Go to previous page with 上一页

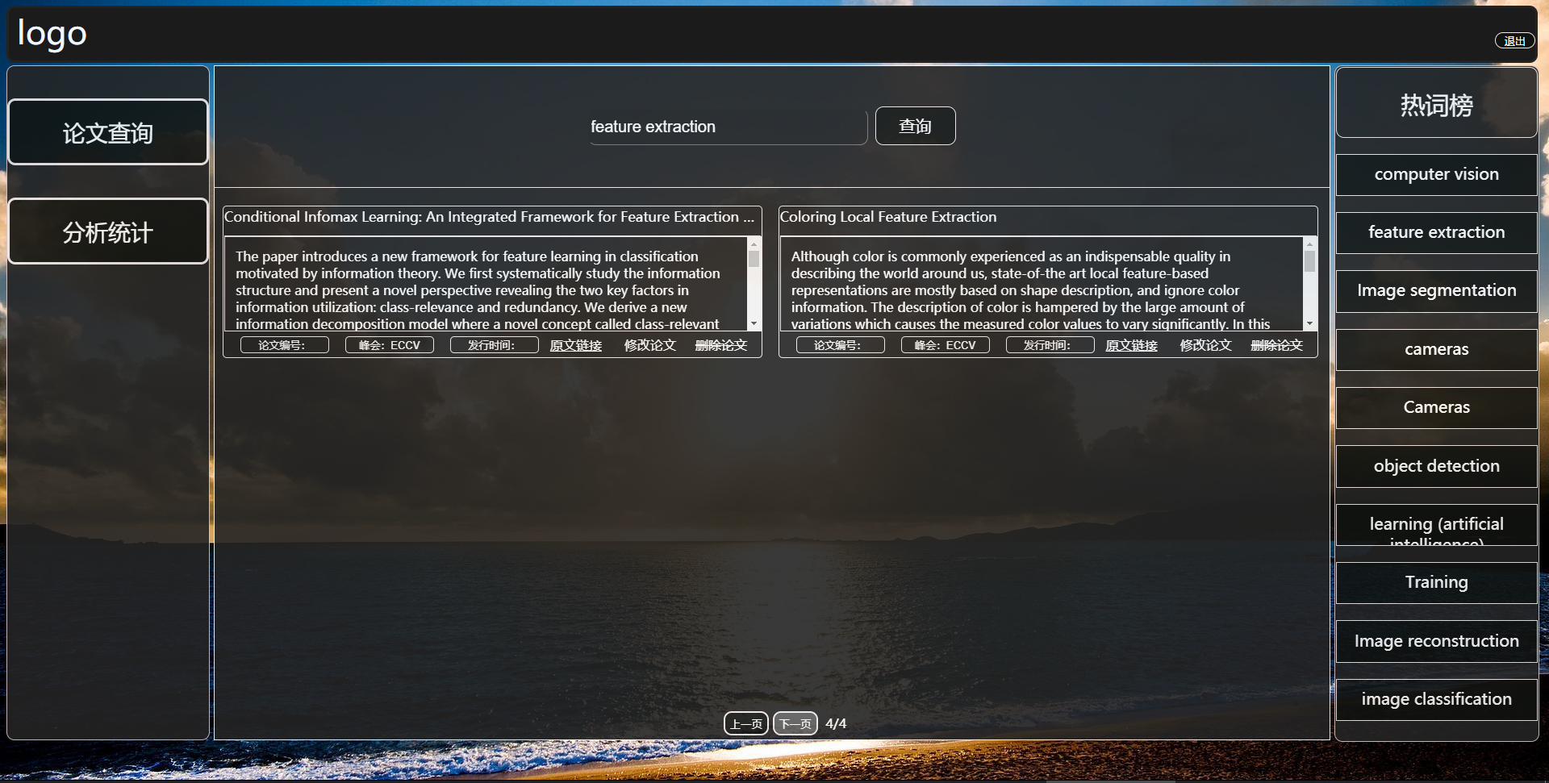coord(746,723)
